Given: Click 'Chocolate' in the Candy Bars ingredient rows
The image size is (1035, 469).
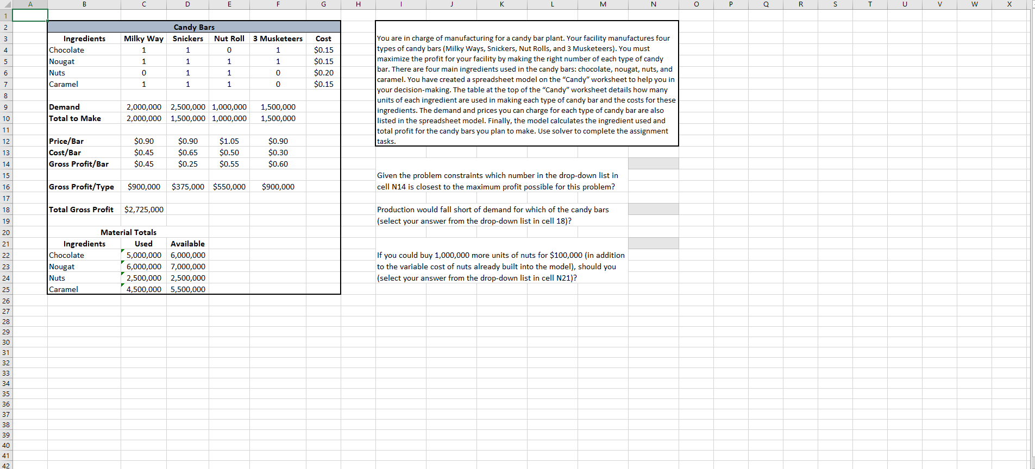Looking at the screenshot, I should 66,50.
